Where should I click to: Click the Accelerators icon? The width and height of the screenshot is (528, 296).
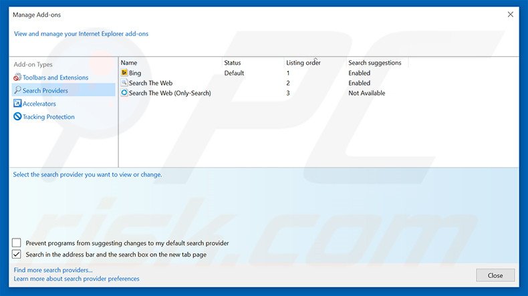click(17, 104)
